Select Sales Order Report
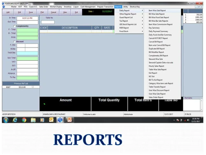This screenshot has height=155, width=206. pos(156,97)
